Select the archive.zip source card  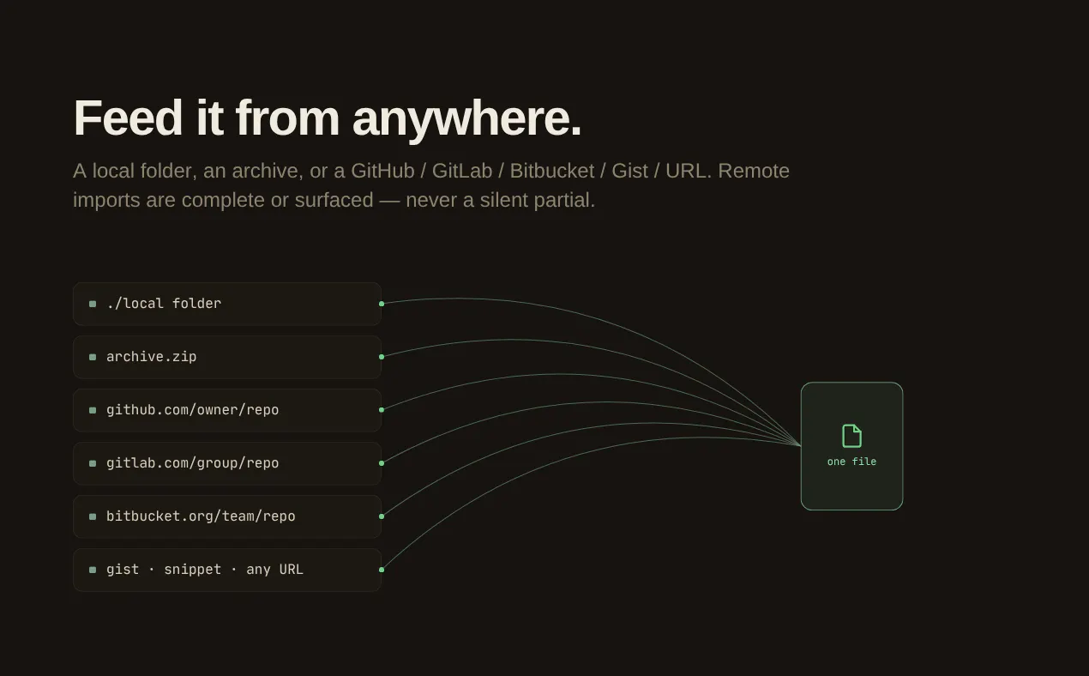(227, 357)
